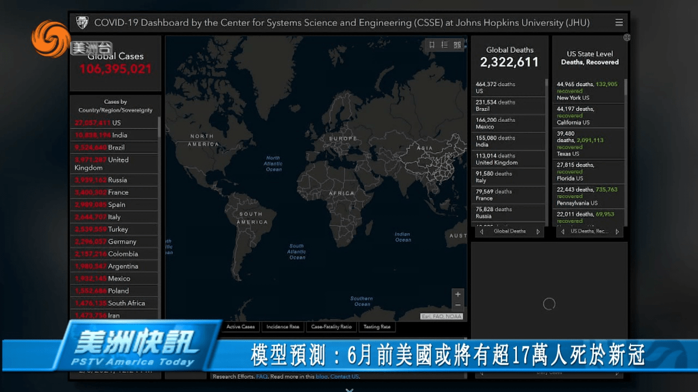Select Brazil in cases list
Screen dimensions: 698x392
pos(115,148)
